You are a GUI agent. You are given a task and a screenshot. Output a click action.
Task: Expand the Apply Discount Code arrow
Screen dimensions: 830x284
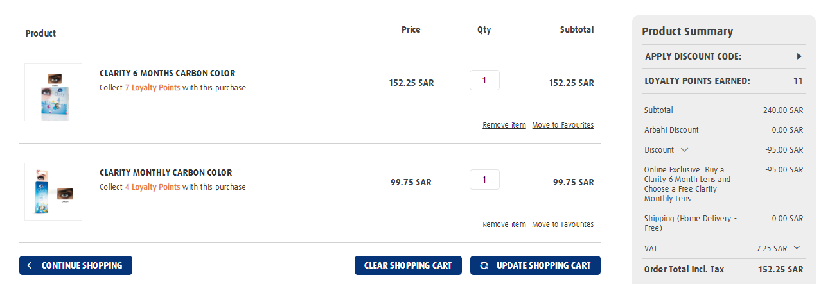[799, 56]
